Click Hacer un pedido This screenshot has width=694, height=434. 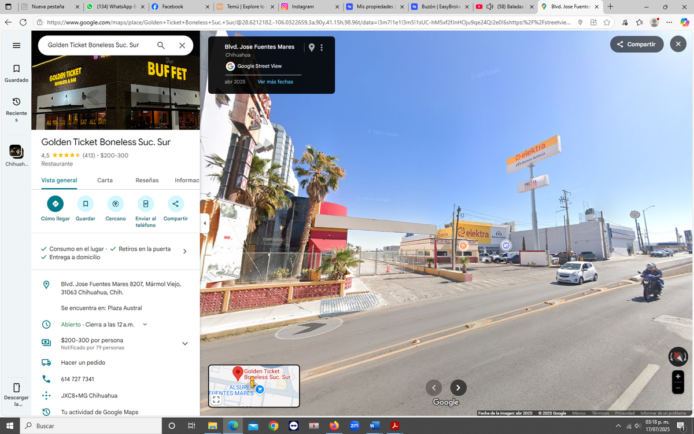click(x=83, y=363)
